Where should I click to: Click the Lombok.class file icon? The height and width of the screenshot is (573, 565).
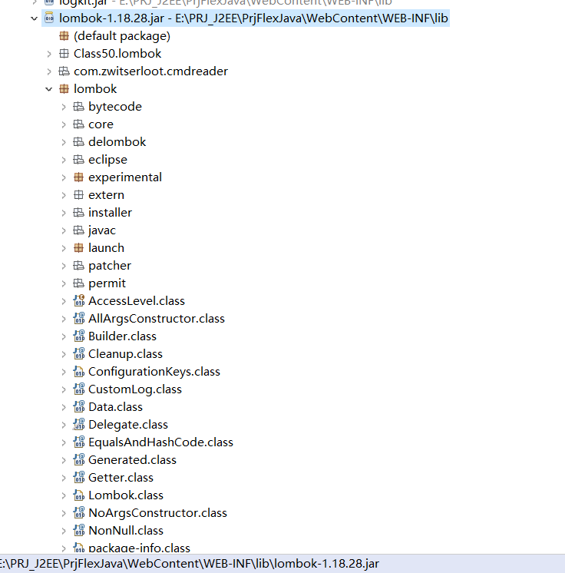coord(79,495)
